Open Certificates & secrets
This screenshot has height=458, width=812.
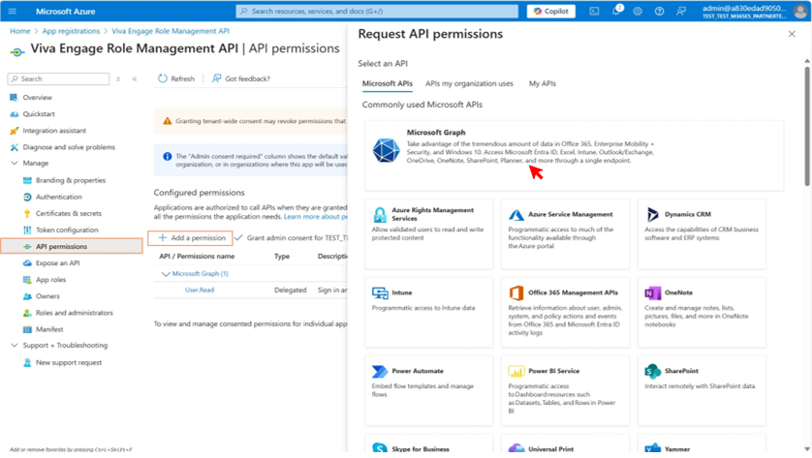click(69, 213)
